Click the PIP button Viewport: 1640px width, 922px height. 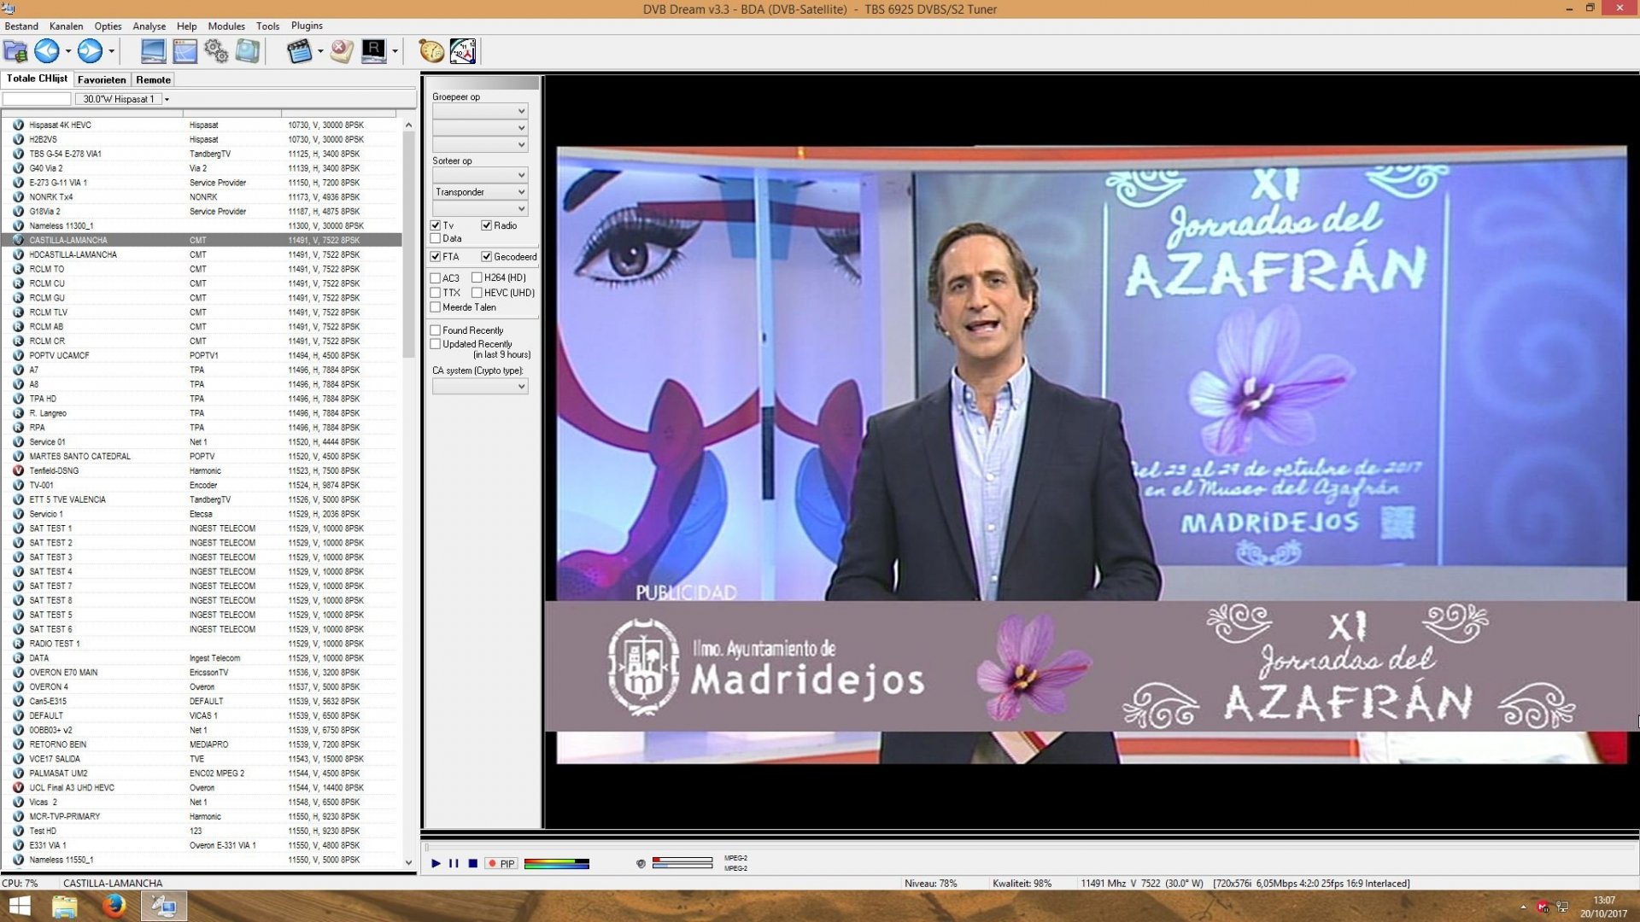tap(501, 863)
